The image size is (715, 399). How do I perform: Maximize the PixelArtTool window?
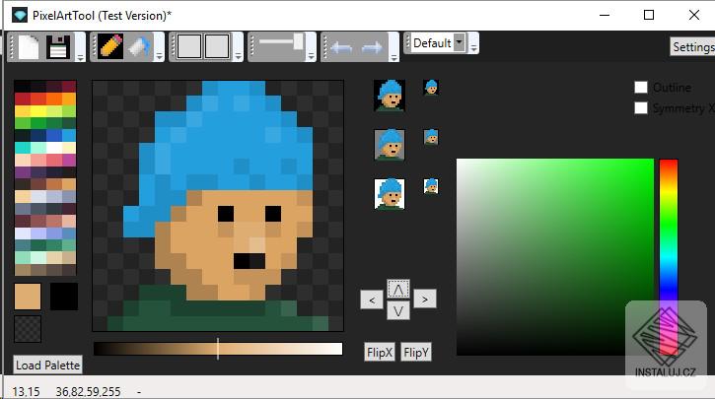[x=649, y=15]
